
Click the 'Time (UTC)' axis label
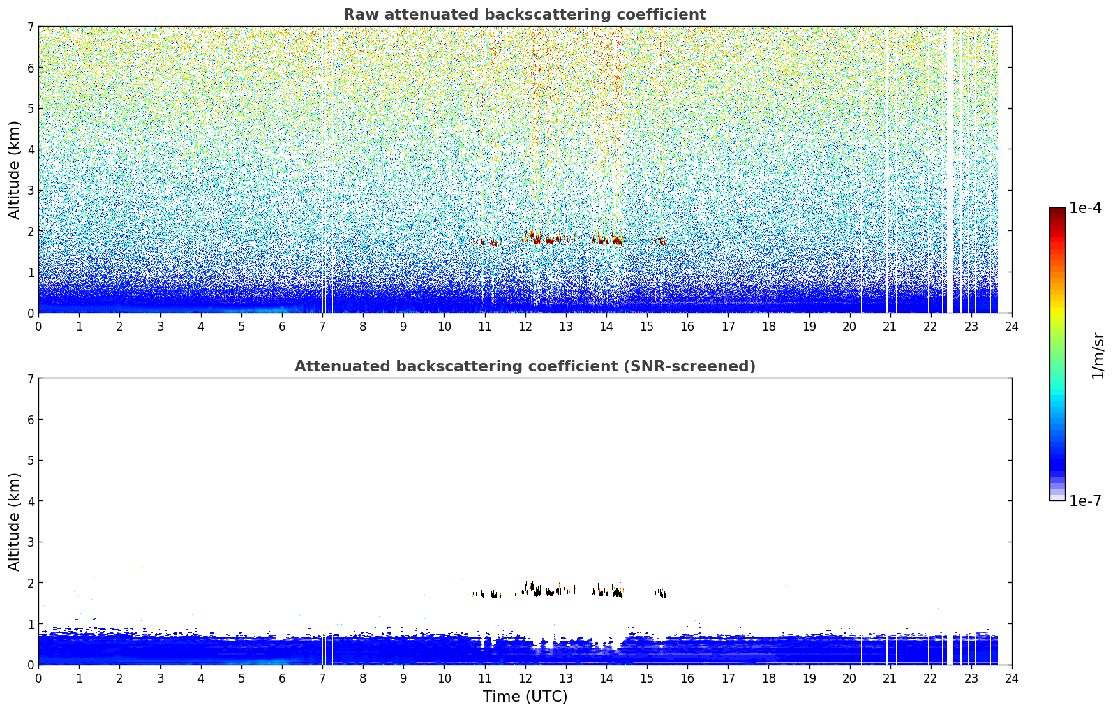coord(525,697)
